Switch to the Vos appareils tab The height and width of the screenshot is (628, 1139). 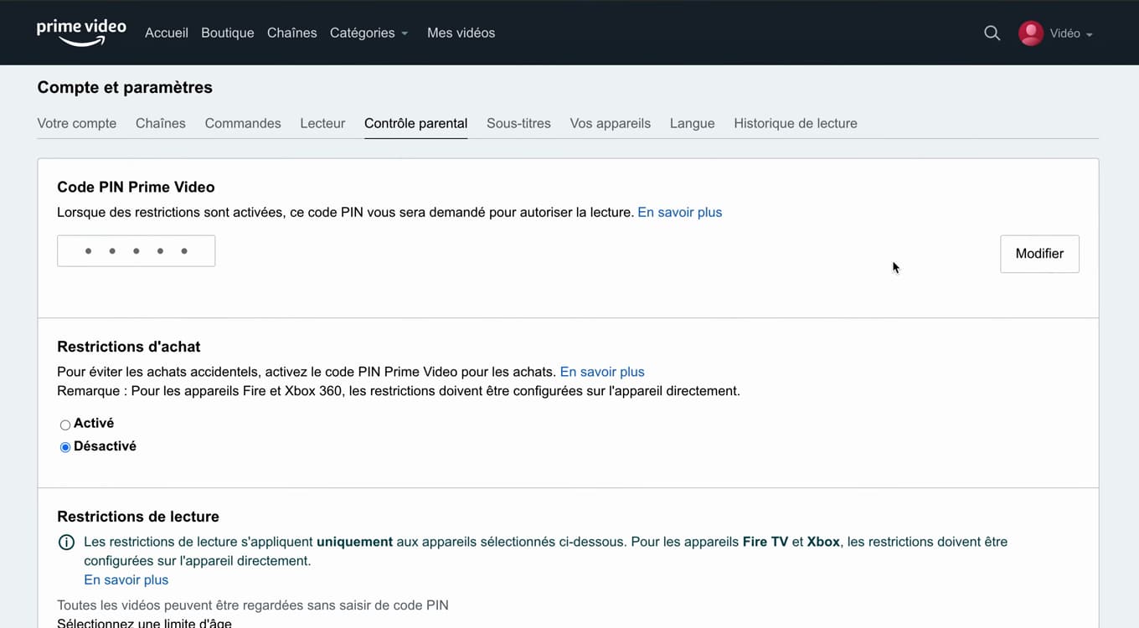[x=611, y=123]
